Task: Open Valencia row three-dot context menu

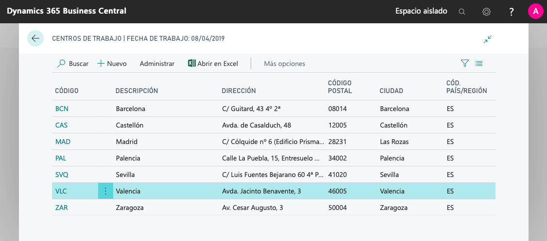Action: pos(105,191)
